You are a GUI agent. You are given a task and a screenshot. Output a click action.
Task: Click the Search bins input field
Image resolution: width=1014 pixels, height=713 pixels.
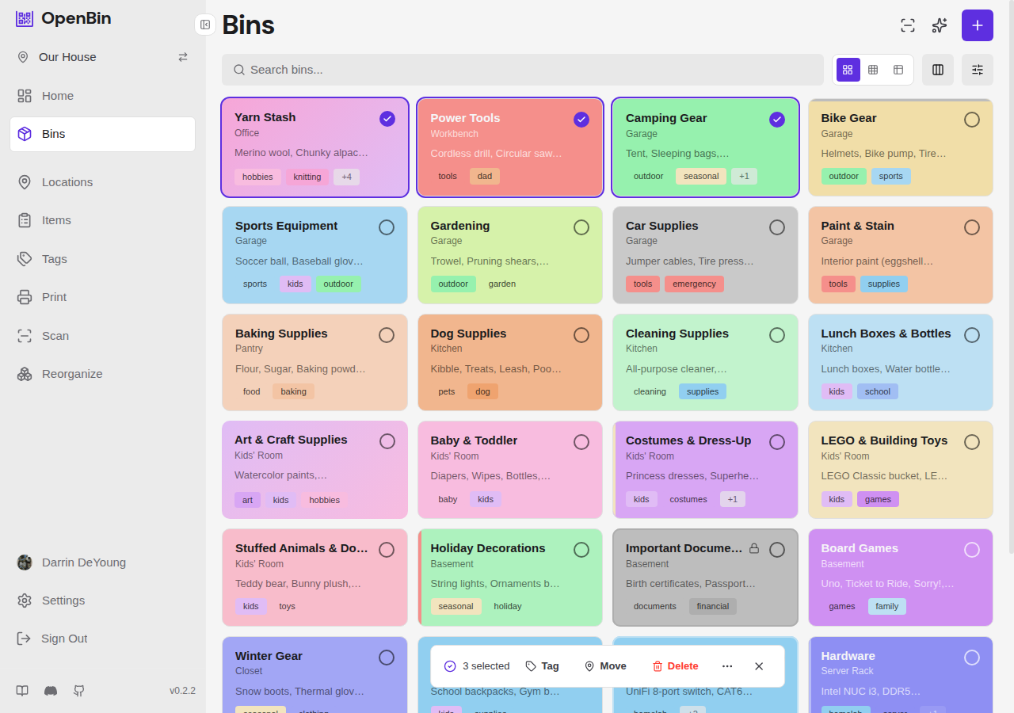[x=523, y=70]
